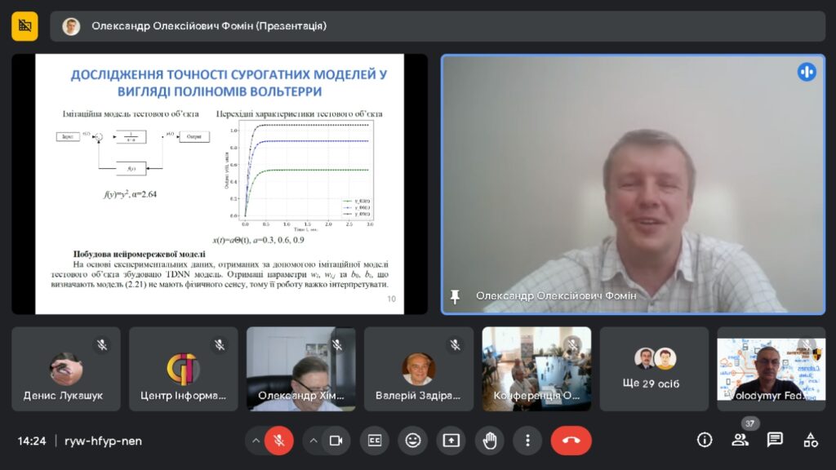Turn on closed captions

[375, 441]
